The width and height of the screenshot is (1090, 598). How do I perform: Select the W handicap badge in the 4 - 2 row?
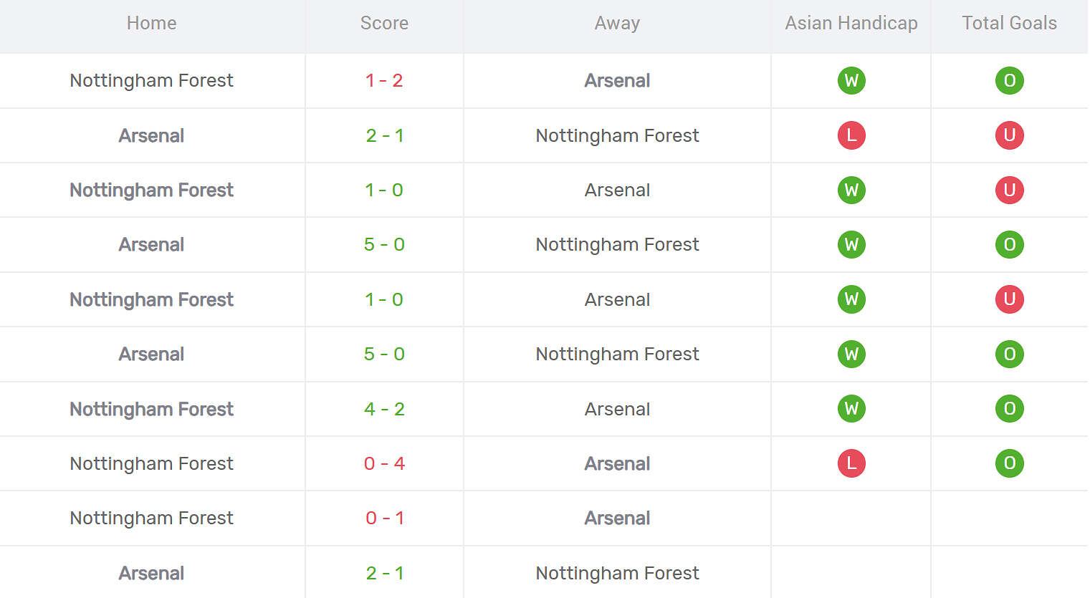click(851, 409)
